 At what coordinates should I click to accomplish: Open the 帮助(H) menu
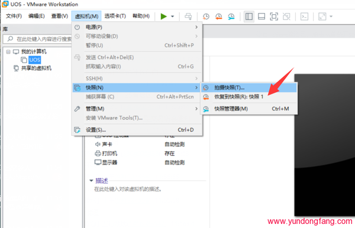141,16
